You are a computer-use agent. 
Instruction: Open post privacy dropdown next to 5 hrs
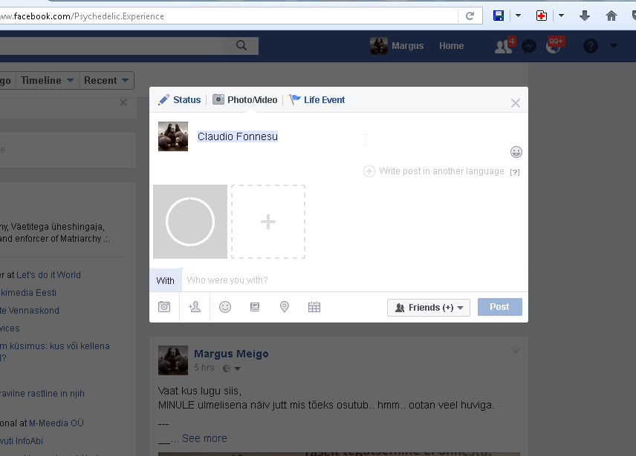[232, 369]
